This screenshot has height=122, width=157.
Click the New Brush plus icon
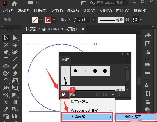coord(113,94)
